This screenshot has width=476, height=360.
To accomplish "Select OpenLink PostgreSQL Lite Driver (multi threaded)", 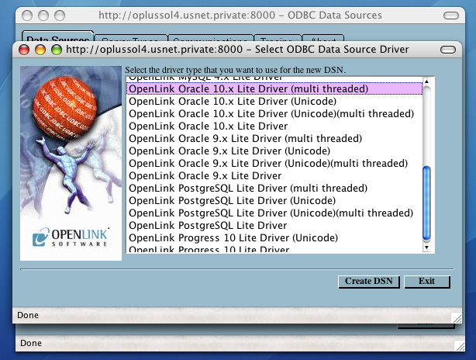I will (x=274, y=189).
